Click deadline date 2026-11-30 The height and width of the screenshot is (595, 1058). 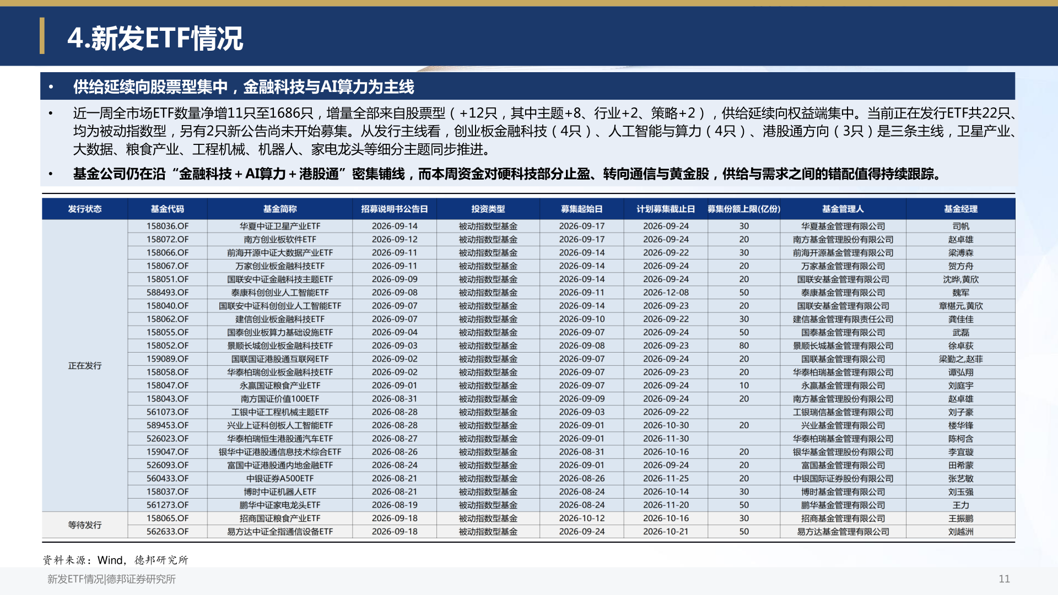pyautogui.click(x=666, y=439)
